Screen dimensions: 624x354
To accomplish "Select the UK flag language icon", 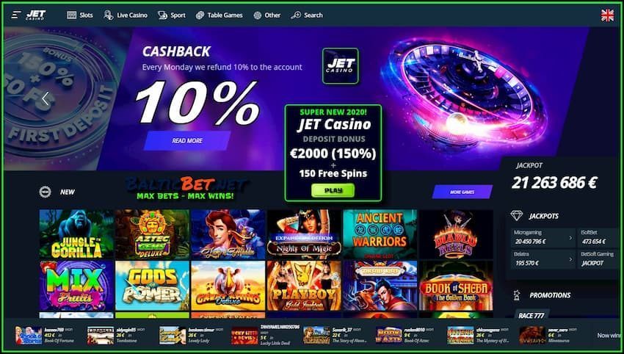I will (607, 15).
